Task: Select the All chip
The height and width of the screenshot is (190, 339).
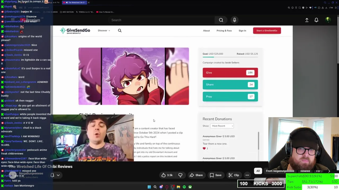Action: 258,171
